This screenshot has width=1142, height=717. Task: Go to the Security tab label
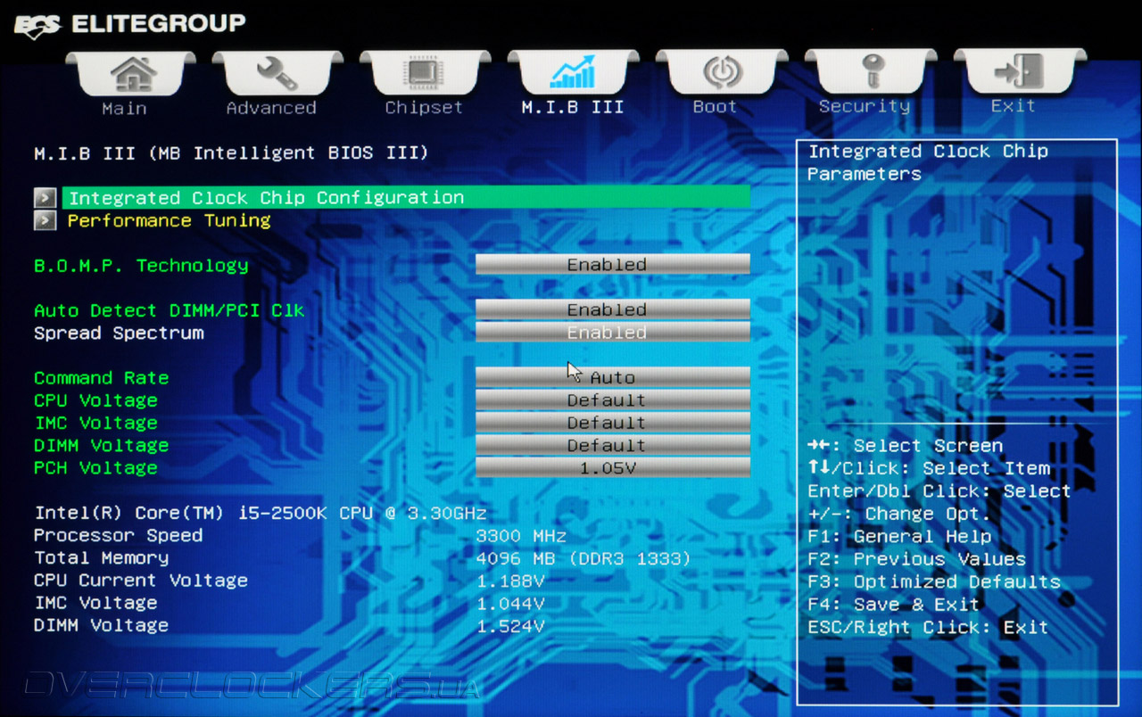tap(865, 106)
